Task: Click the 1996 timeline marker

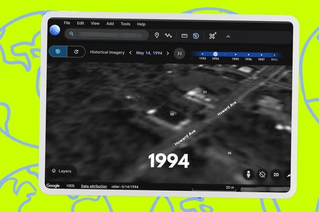Action: pyautogui.click(x=248, y=55)
